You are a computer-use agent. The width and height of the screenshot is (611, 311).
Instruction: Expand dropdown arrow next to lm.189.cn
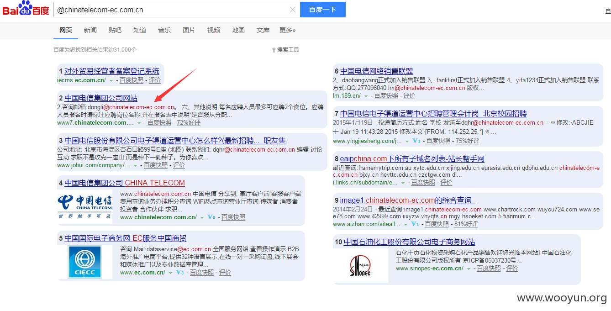[365, 96]
